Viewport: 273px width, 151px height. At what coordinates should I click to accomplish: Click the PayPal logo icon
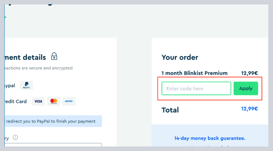pos(26,85)
